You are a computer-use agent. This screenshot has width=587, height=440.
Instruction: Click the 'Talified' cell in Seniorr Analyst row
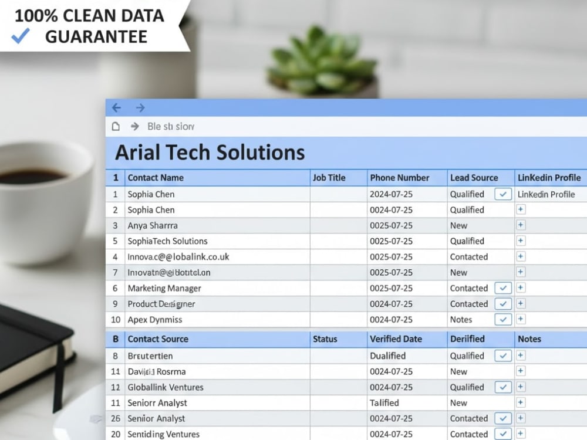407,403
